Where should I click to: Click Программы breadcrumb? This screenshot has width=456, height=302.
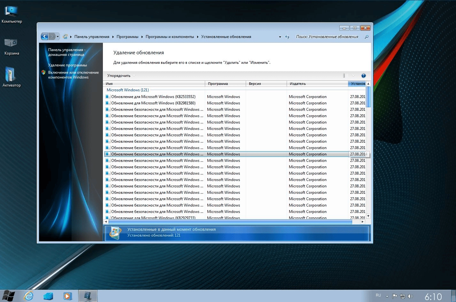(x=127, y=37)
